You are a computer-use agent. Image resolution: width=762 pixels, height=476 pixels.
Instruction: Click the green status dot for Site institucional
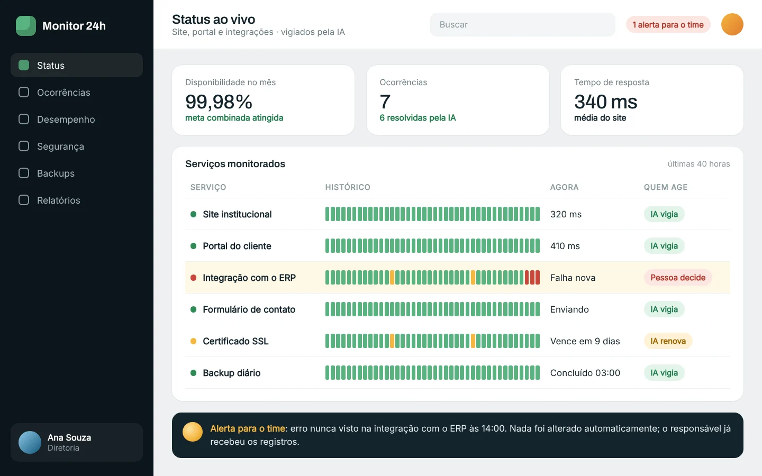pyautogui.click(x=193, y=214)
